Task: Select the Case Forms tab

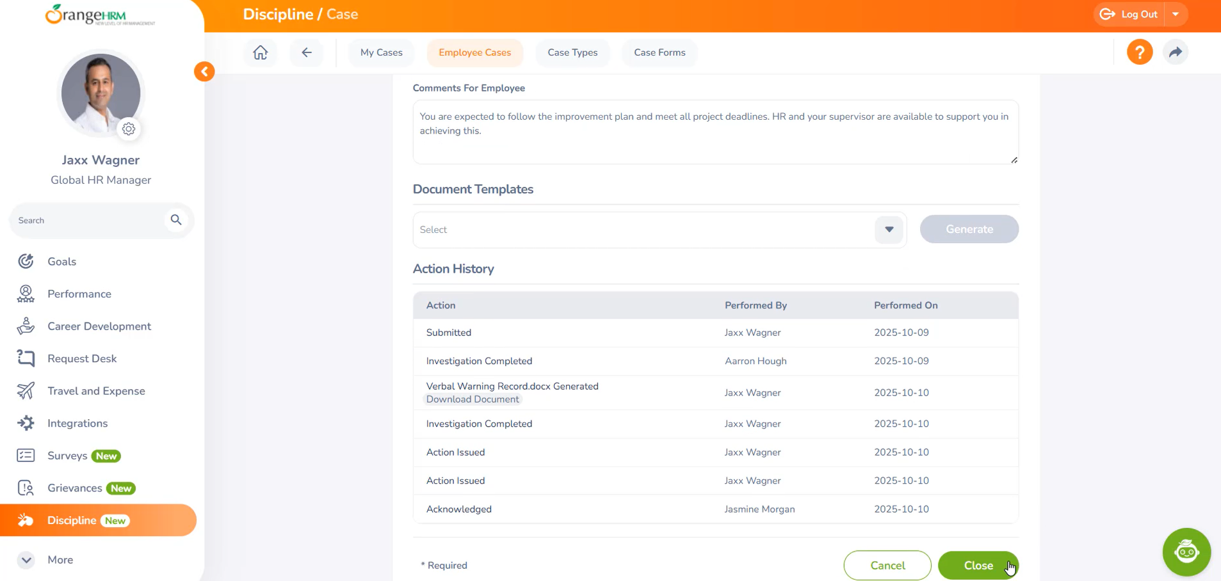Action: (659, 52)
